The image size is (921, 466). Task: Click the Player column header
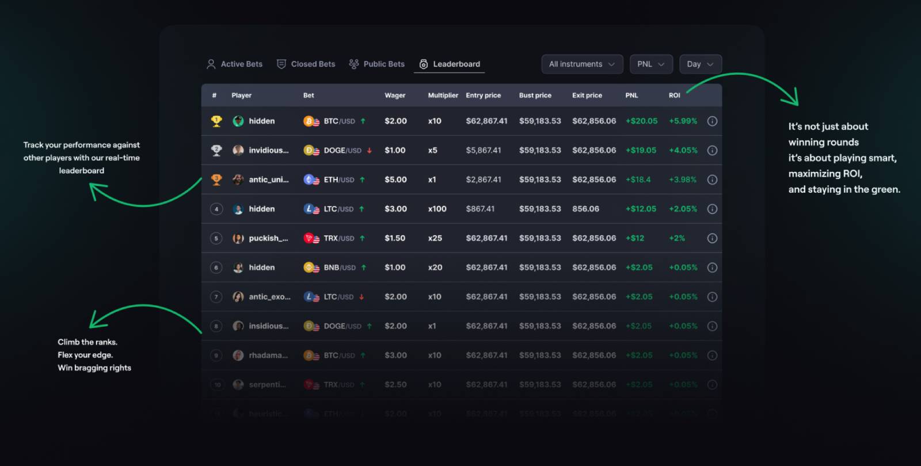[241, 96]
